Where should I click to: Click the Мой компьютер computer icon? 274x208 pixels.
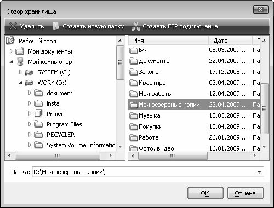pyautogui.click(x=20, y=61)
